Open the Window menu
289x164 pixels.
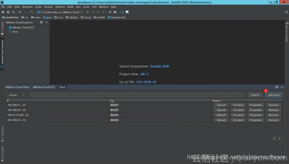click(x=104, y=7)
